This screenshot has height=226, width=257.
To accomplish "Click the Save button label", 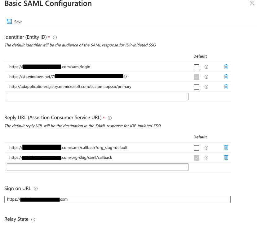I will pos(18,22).
